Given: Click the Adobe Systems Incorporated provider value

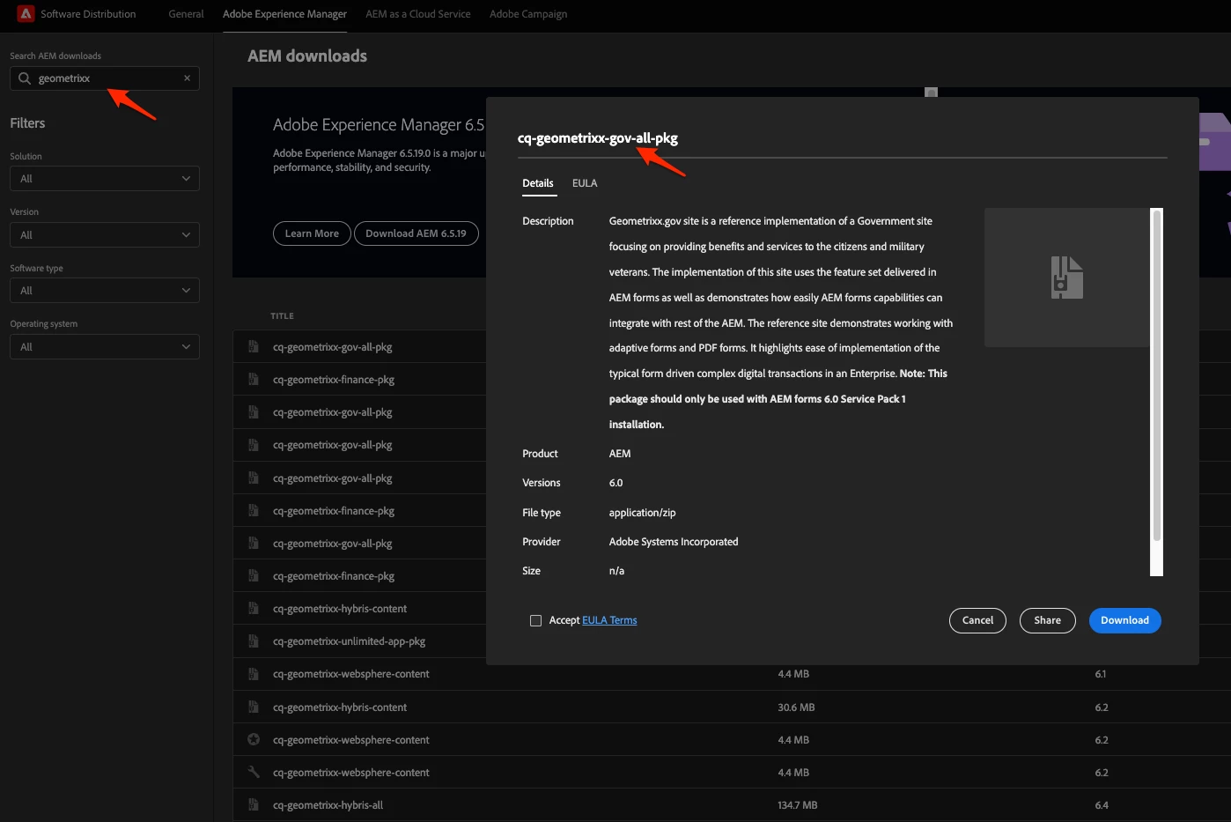Looking at the screenshot, I should coord(674,542).
